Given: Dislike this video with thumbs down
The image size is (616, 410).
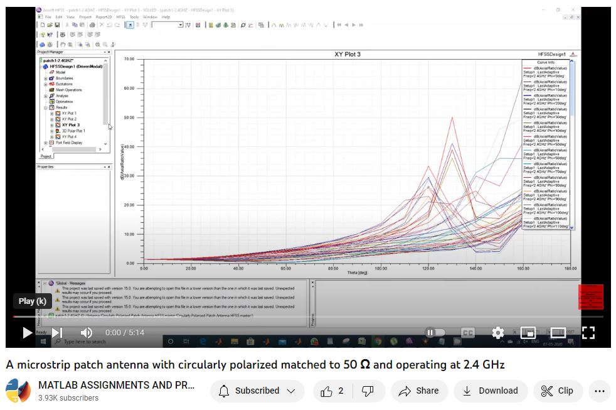Looking at the screenshot, I should pyautogui.click(x=368, y=391).
